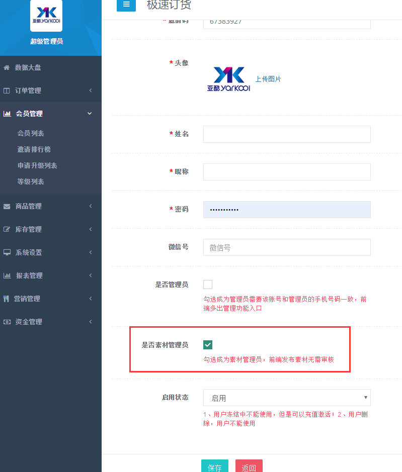Click the money icon beside 资金管理
402x472 pixels.
point(7,322)
